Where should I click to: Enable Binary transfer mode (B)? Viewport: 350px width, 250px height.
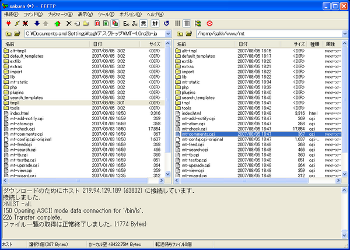pyautogui.click(x=106, y=23)
